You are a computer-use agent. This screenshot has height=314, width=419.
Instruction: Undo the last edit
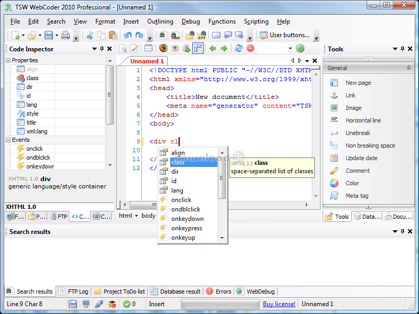[128, 35]
